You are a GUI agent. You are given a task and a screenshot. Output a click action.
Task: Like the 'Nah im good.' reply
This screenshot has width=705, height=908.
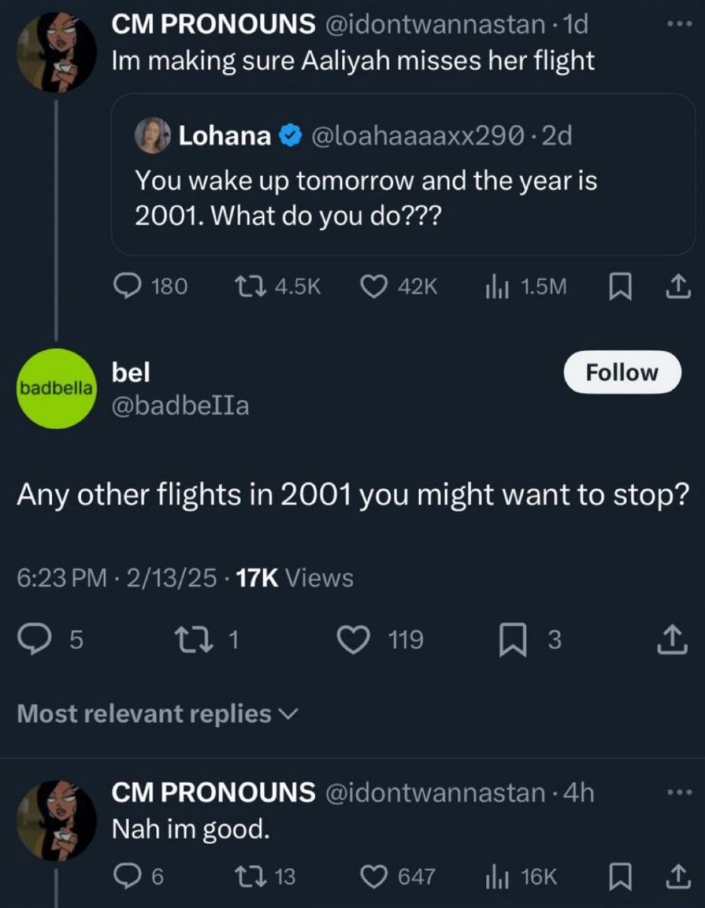click(x=373, y=877)
